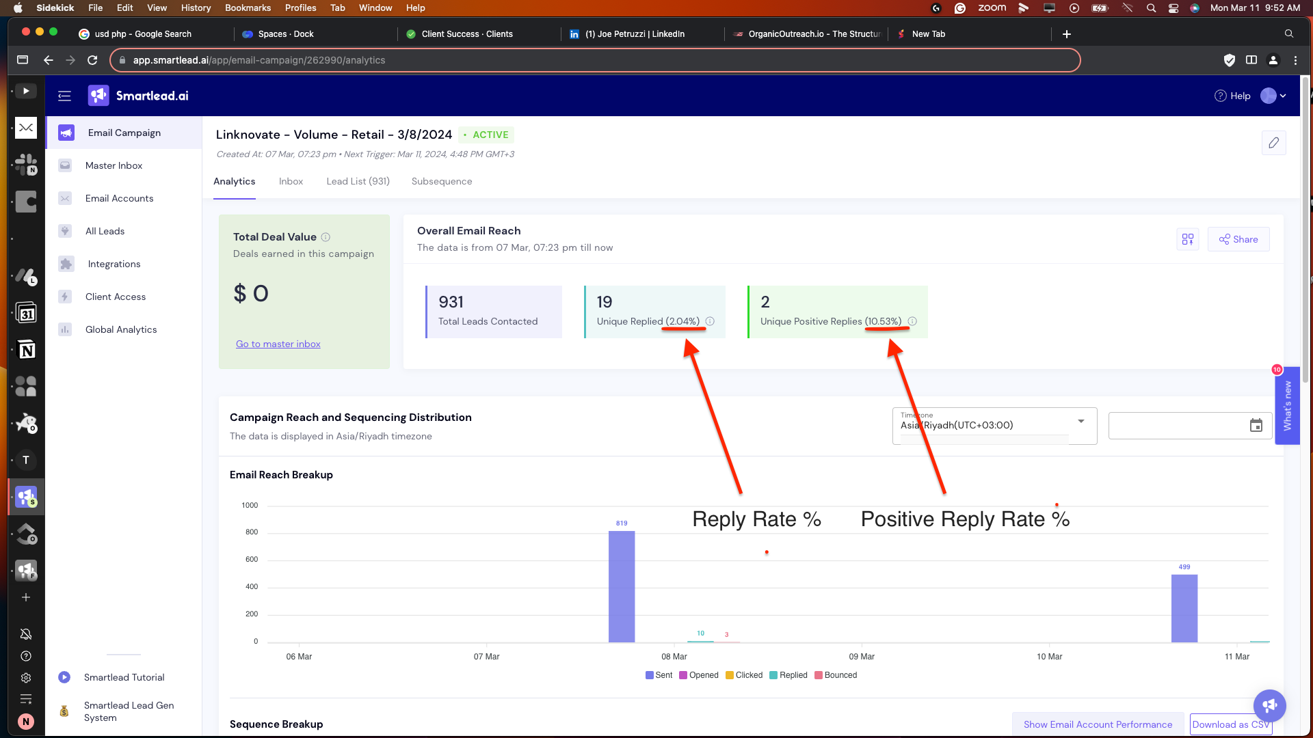Click the Share button
Screen dimensions: 1313x738
1238,239
